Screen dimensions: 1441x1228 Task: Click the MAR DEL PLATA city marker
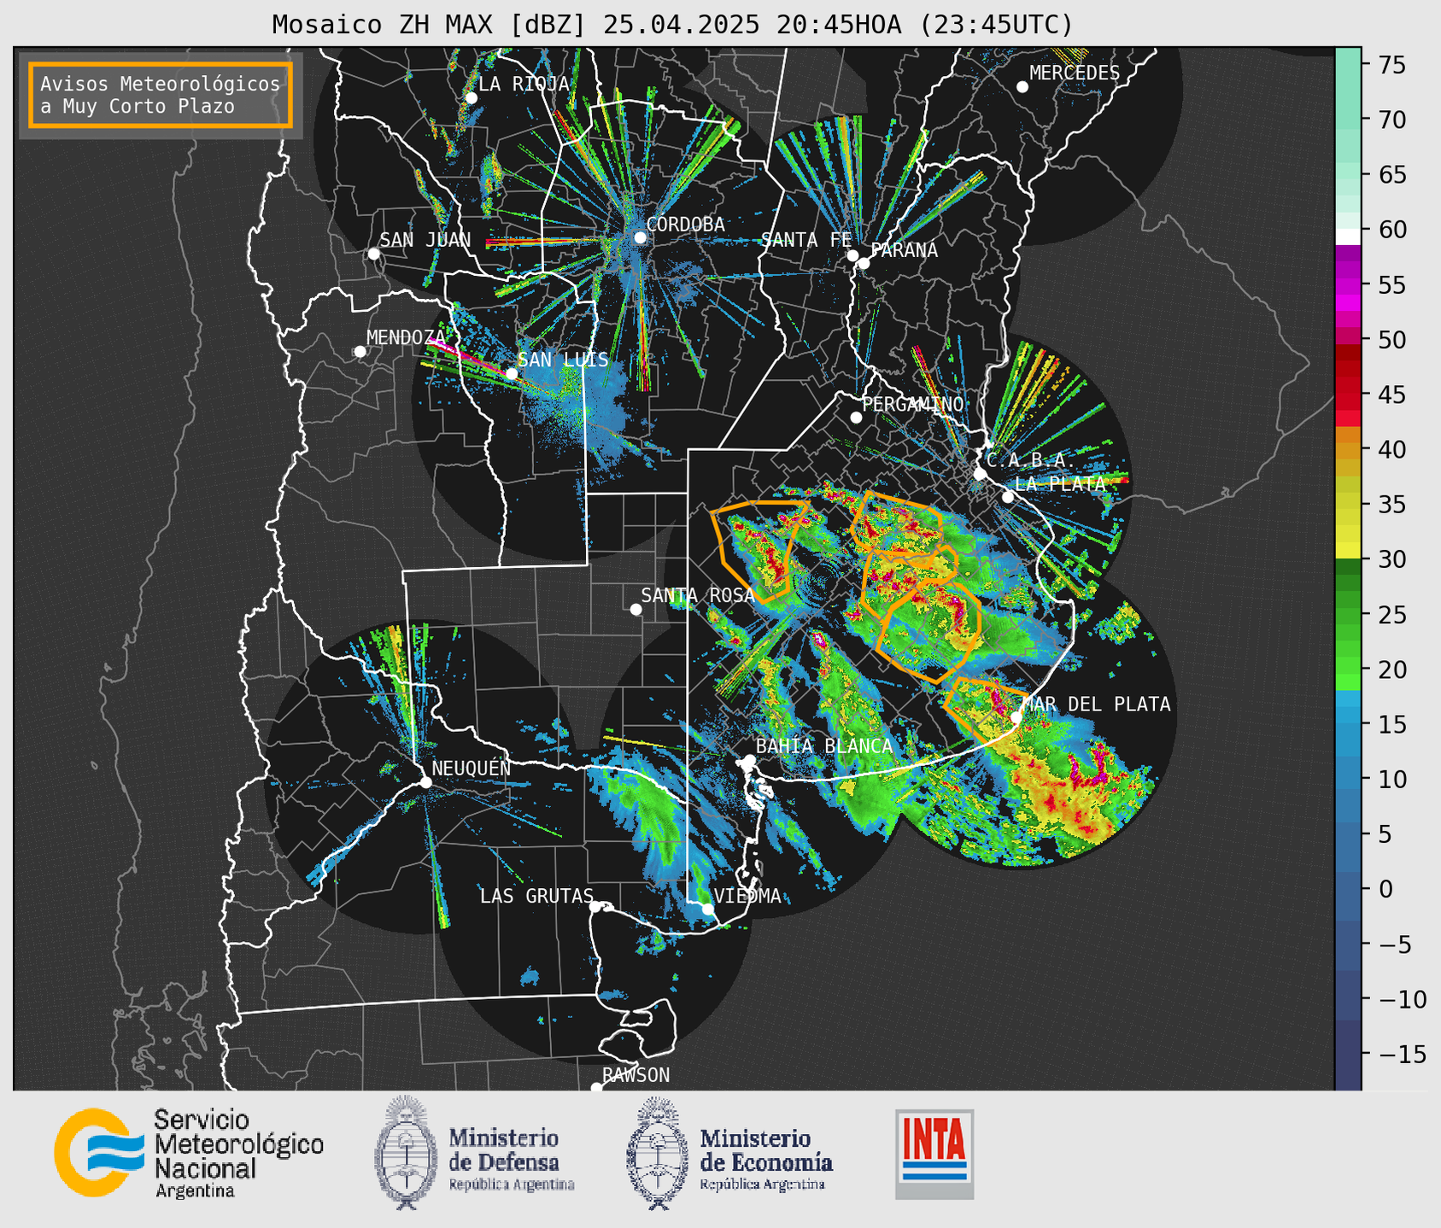(1016, 718)
